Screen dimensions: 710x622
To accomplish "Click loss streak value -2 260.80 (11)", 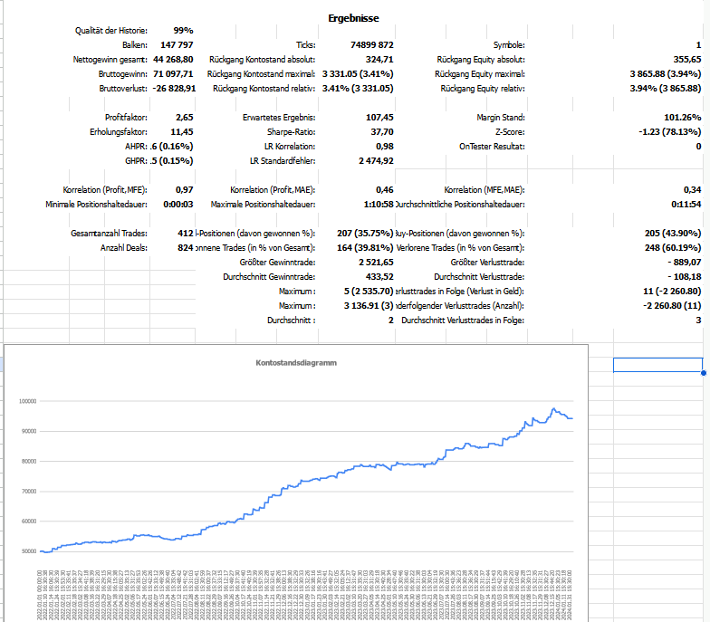I will click(672, 306).
